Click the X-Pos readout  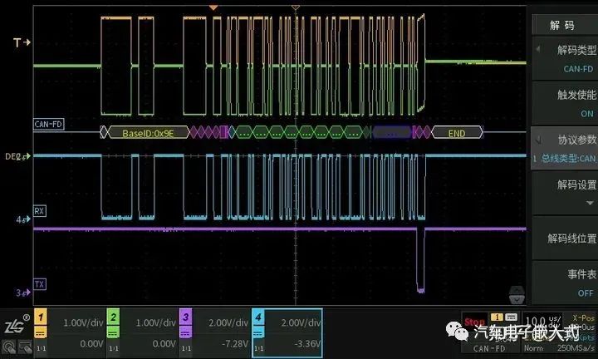tap(584, 317)
